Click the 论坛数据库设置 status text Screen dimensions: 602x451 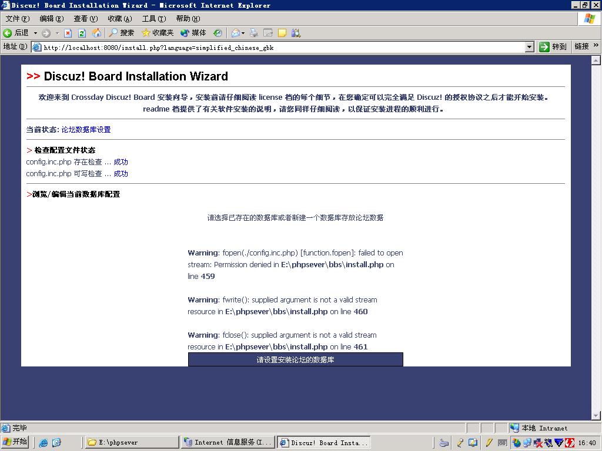86,130
